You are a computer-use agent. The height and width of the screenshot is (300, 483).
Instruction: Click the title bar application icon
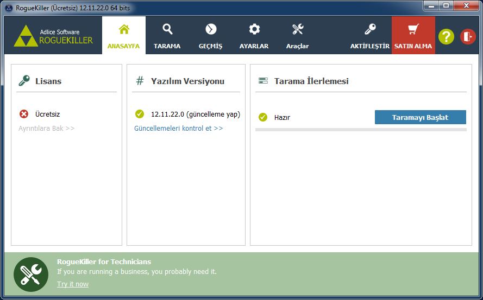[9, 8]
